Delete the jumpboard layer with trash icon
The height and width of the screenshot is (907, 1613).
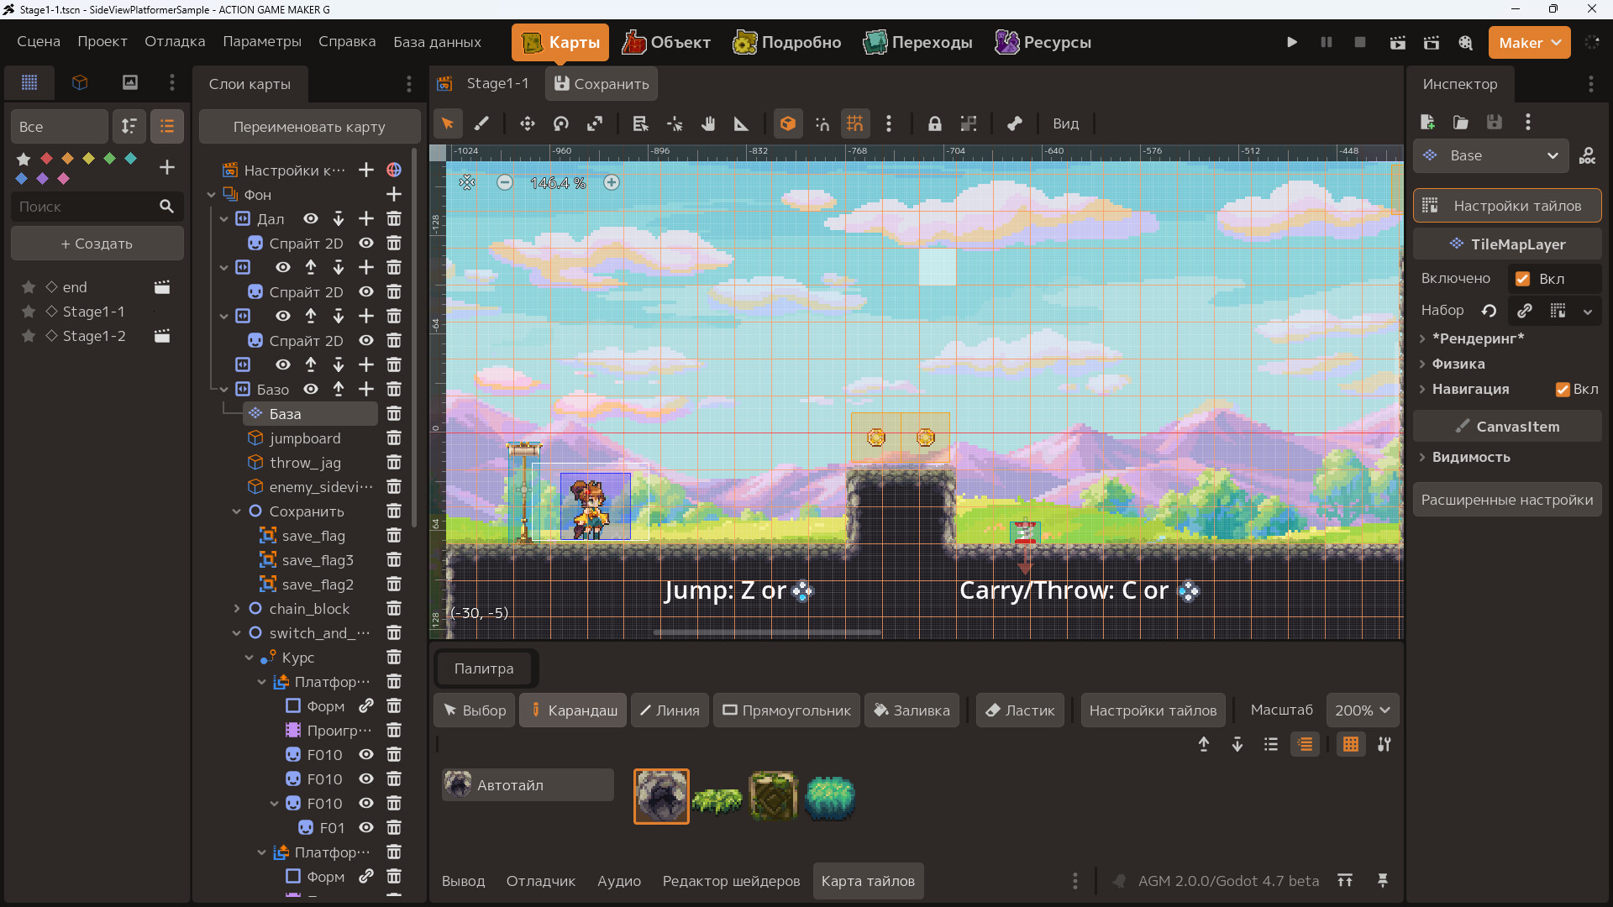393,438
